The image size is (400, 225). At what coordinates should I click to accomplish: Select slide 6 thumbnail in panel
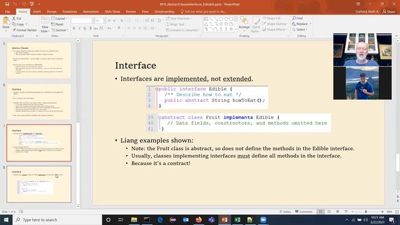point(39,102)
